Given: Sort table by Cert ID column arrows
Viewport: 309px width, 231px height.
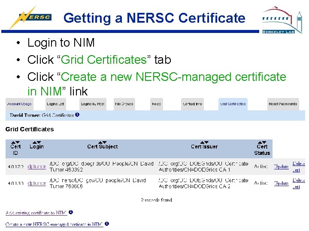Looking at the screenshot, I should coord(15,142).
